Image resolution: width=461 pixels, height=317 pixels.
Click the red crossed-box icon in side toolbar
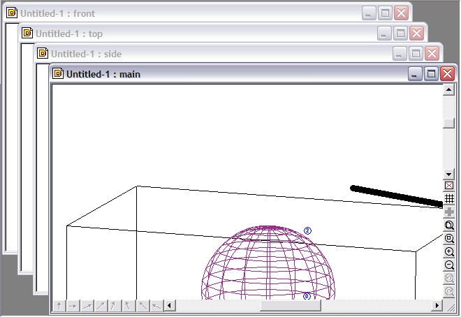click(449, 186)
